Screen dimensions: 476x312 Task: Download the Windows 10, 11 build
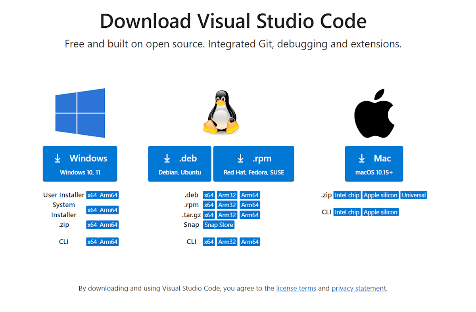click(80, 164)
